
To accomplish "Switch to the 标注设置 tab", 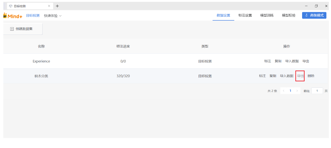I will tap(245, 15).
